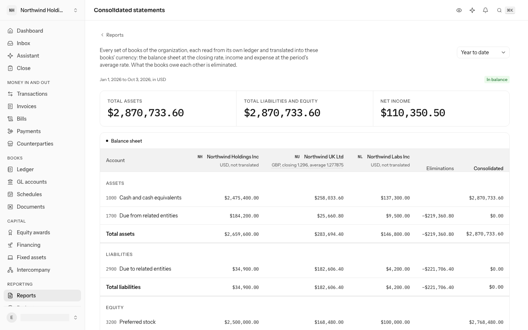This screenshot has height=330, width=528.
Task: Click the Bills receipt icon
Action: (10, 119)
